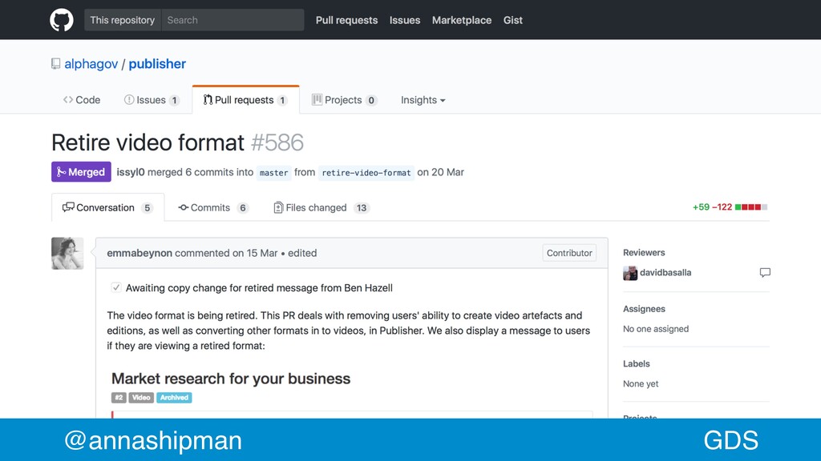Toggle the 'Awaiting copy change' checkbox
The height and width of the screenshot is (461, 821).
[x=116, y=287]
